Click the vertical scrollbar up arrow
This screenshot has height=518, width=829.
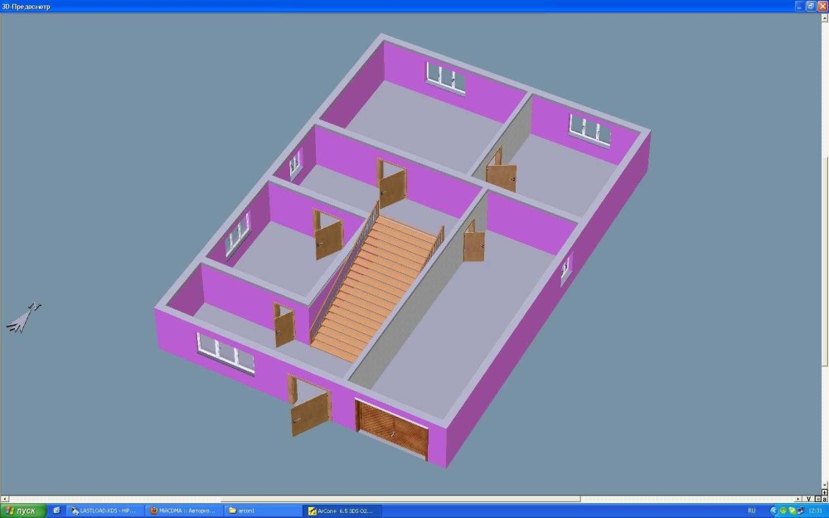824,16
